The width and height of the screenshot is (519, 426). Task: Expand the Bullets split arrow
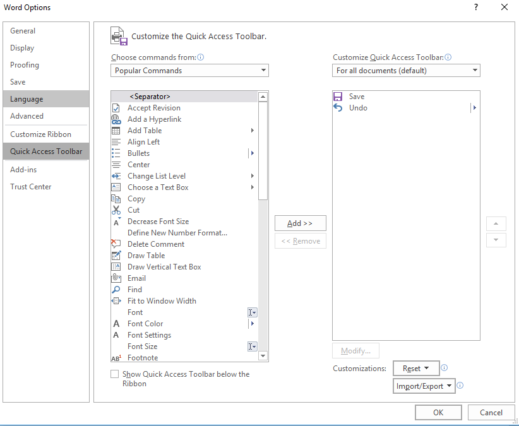[253, 153]
